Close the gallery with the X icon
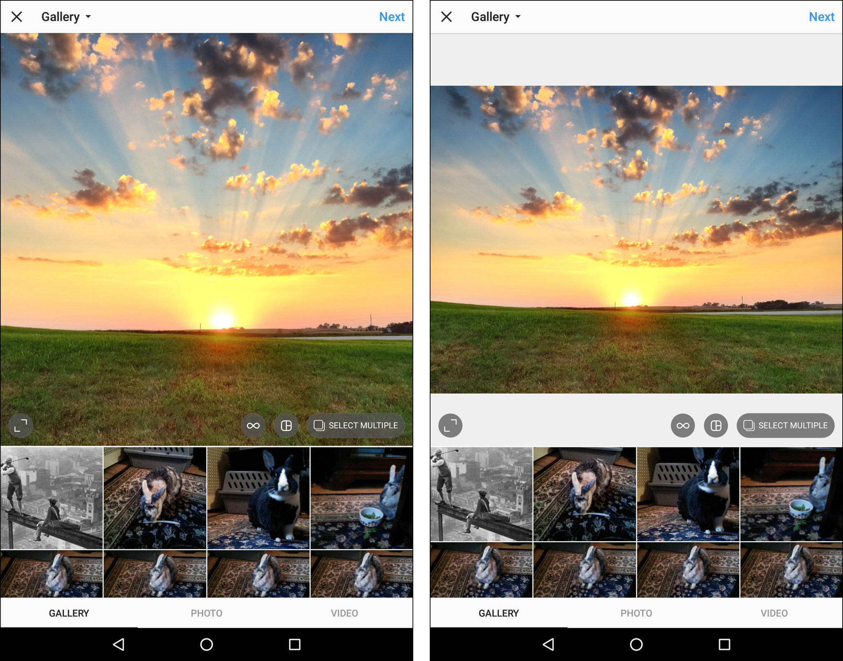 [x=16, y=16]
